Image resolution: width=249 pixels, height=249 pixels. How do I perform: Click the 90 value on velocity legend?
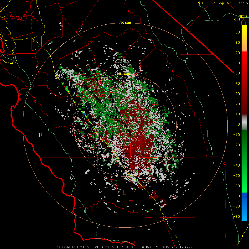(238, 32)
